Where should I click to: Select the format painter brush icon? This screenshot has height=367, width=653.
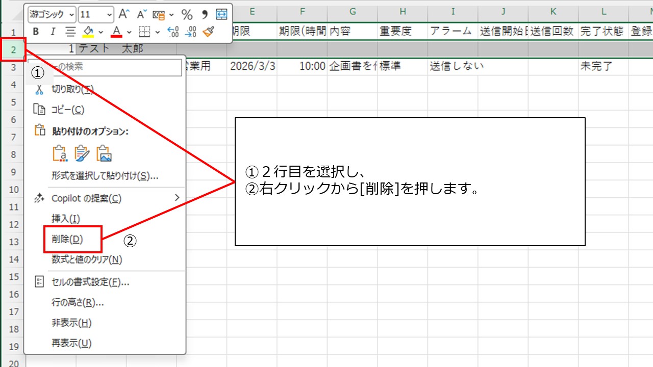(x=208, y=32)
